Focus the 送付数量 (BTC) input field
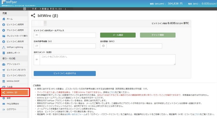The height and width of the screenshot is (118, 217). [x=134, y=46]
